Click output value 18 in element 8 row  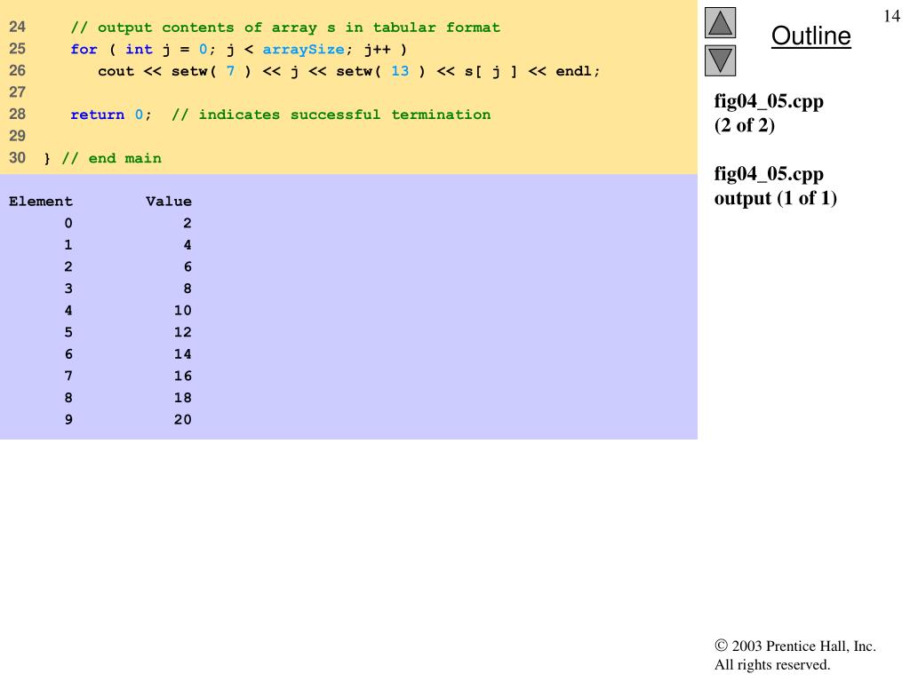[x=182, y=398]
